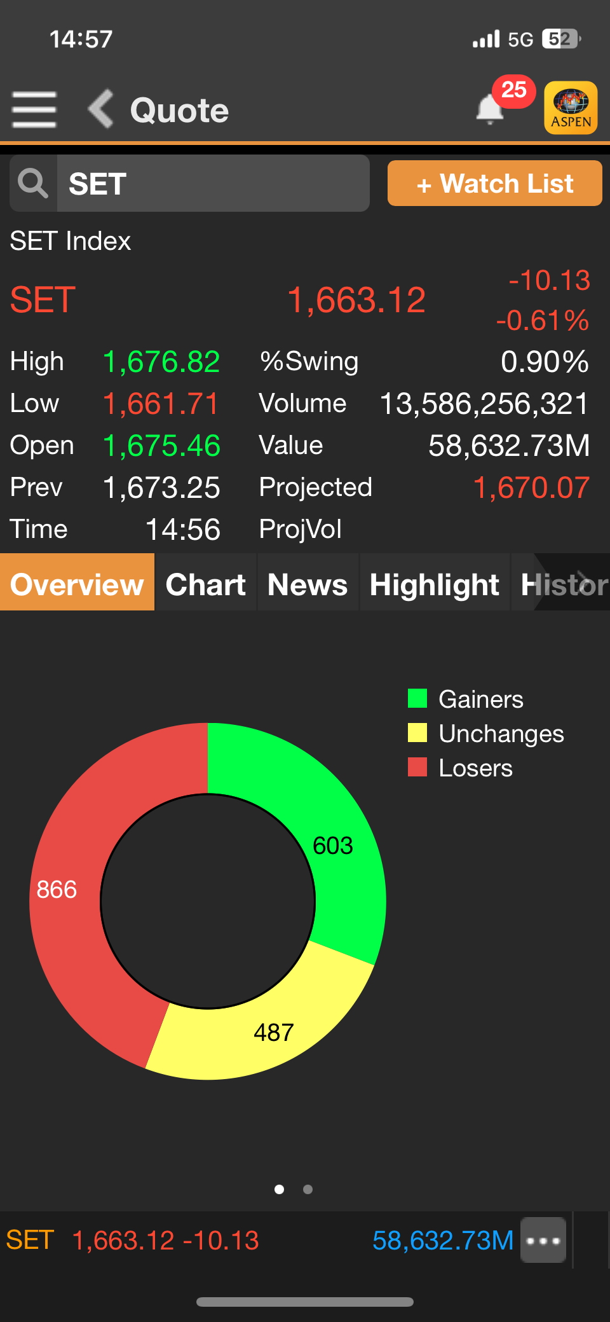Tap the ProjVol label
This screenshot has height=1322, width=610.
pos(301,529)
